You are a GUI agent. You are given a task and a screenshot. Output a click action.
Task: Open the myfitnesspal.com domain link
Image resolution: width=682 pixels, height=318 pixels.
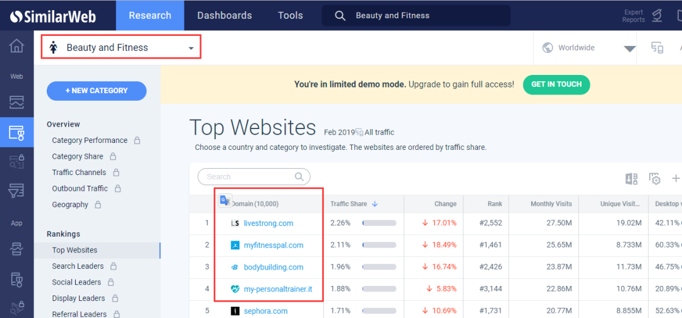click(273, 246)
